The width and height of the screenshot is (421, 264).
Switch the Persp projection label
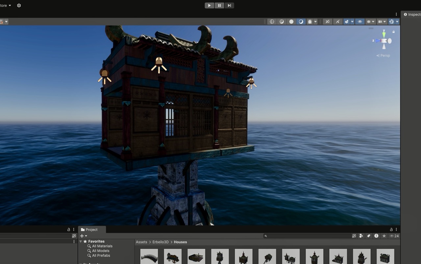383,56
